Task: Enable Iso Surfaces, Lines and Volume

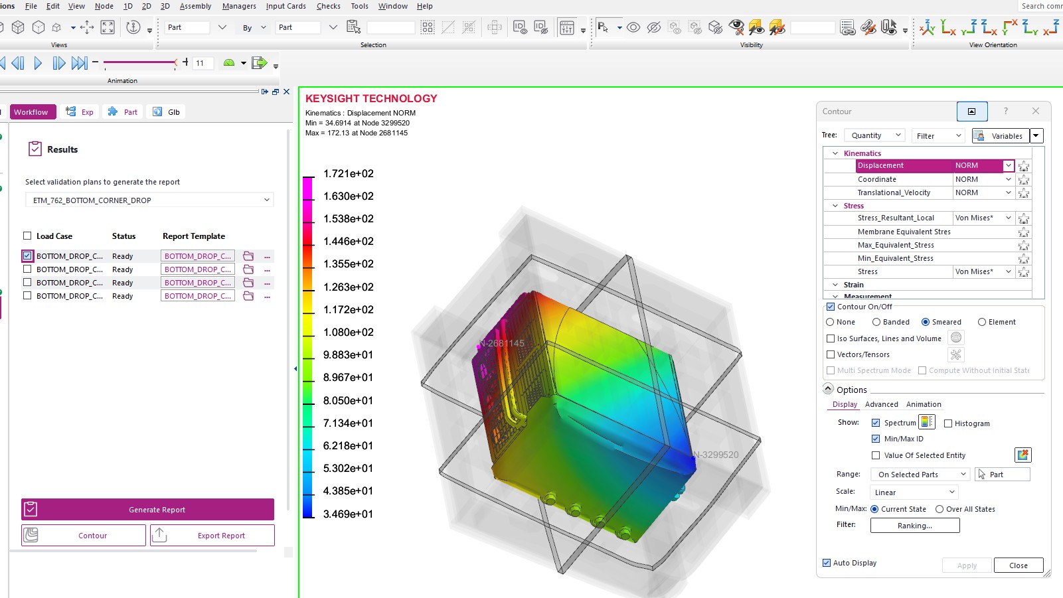Action: click(x=831, y=338)
